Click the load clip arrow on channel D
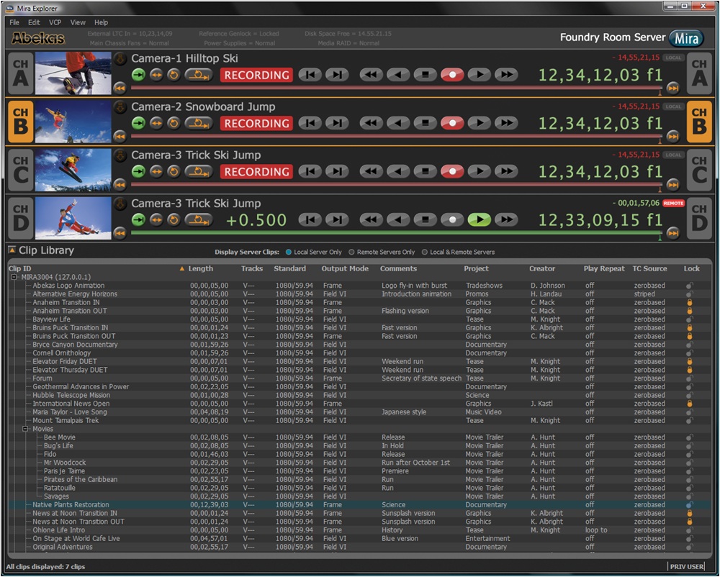 click(x=120, y=204)
